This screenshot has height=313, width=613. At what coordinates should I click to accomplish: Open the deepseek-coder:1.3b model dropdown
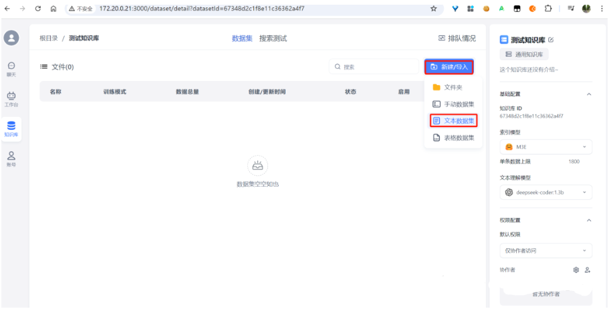(x=545, y=193)
